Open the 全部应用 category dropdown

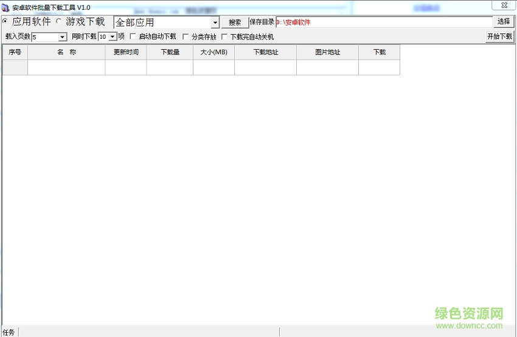tap(215, 22)
